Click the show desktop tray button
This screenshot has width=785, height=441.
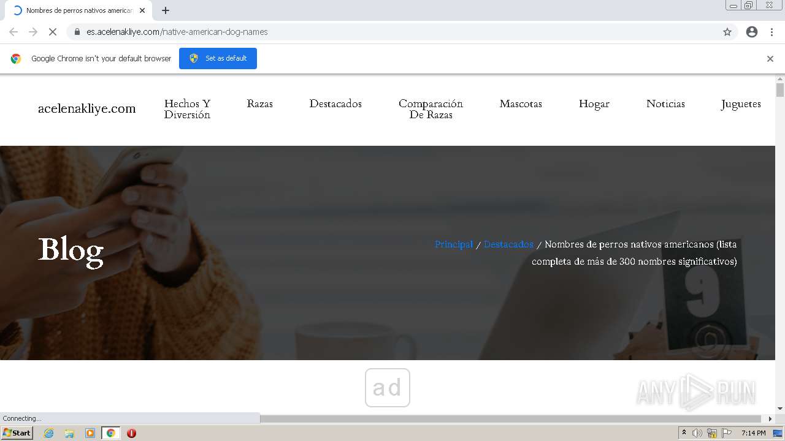point(778,433)
